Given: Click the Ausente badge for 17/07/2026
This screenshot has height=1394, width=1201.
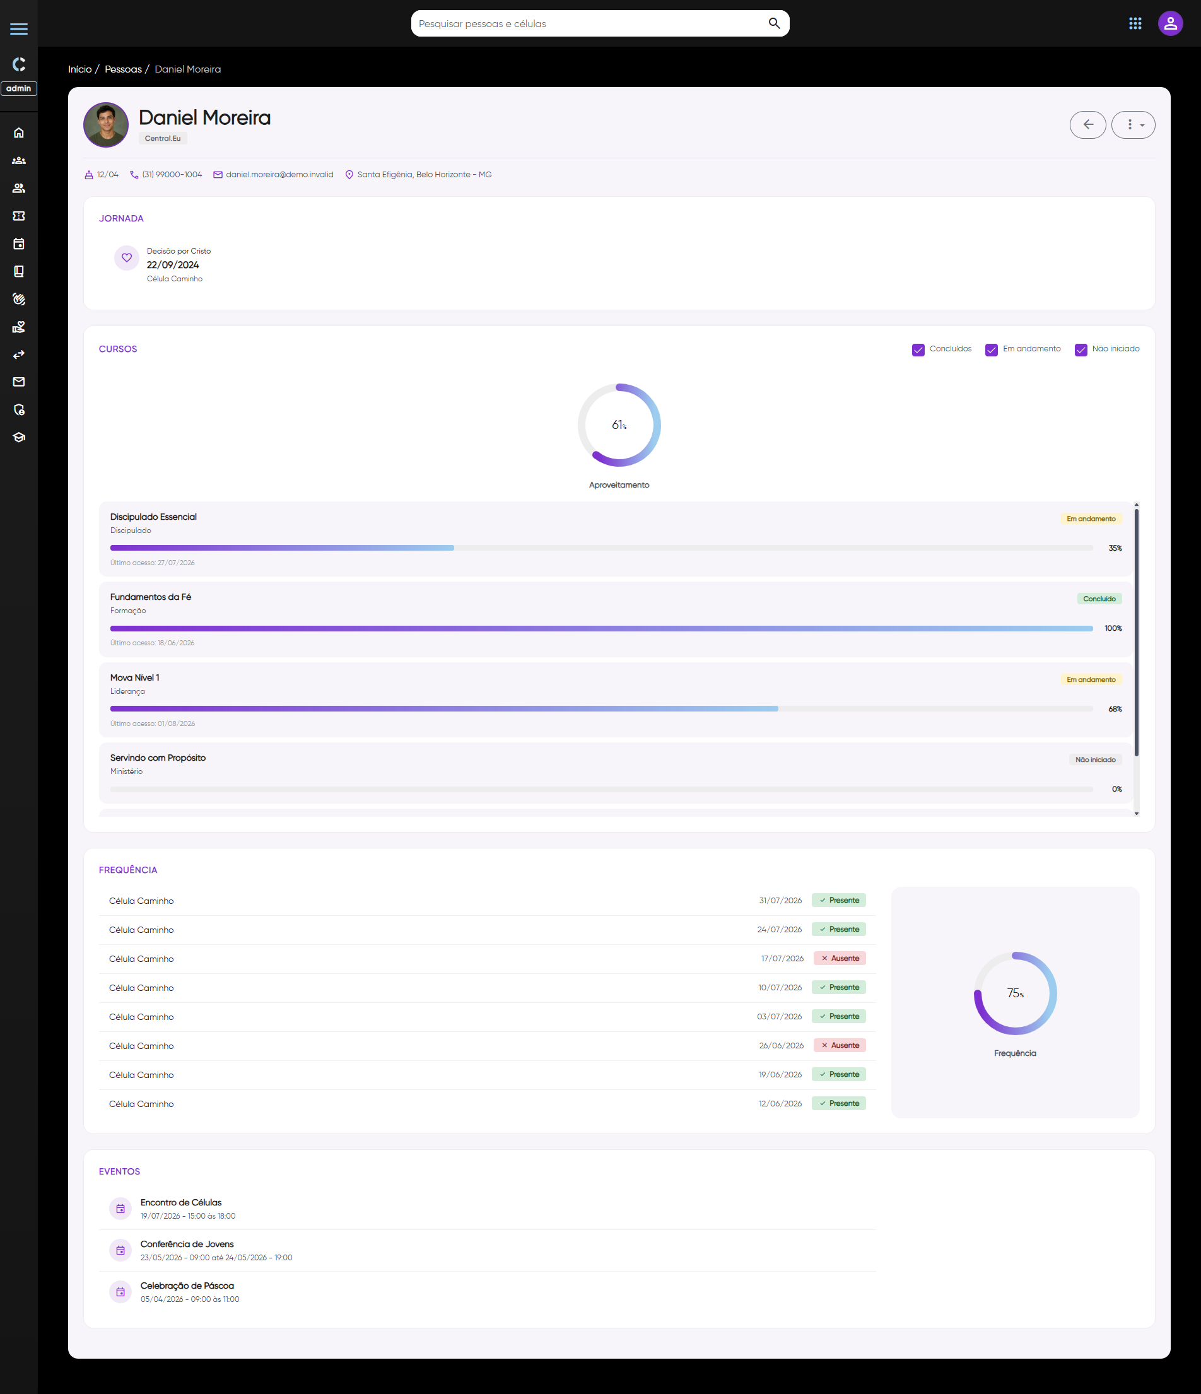Looking at the screenshot, I should click(x=840, y=958).
